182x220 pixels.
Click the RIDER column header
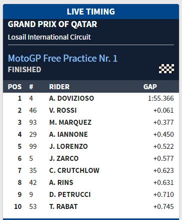(59, 87)
